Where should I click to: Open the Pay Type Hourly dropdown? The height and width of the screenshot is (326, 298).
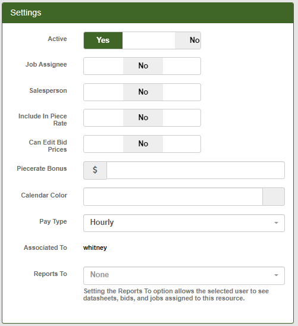184,223
